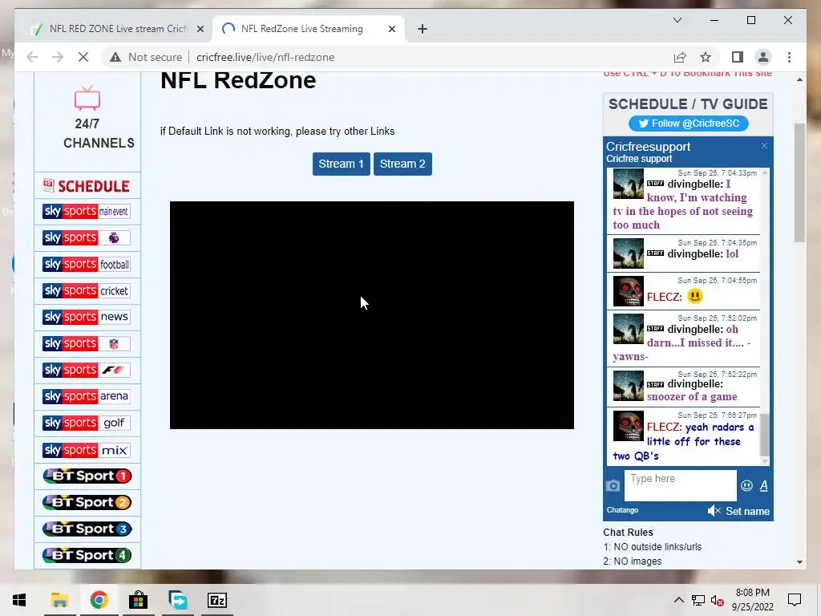Open chat text formatting 'A' option
Viewport: 821px width, 616px height.
coord(764,485)
